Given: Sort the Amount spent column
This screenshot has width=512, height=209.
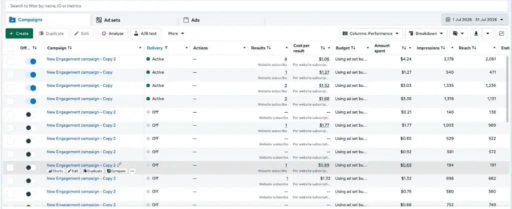Looking at the screenshot, I should click(x=404, y=48).
